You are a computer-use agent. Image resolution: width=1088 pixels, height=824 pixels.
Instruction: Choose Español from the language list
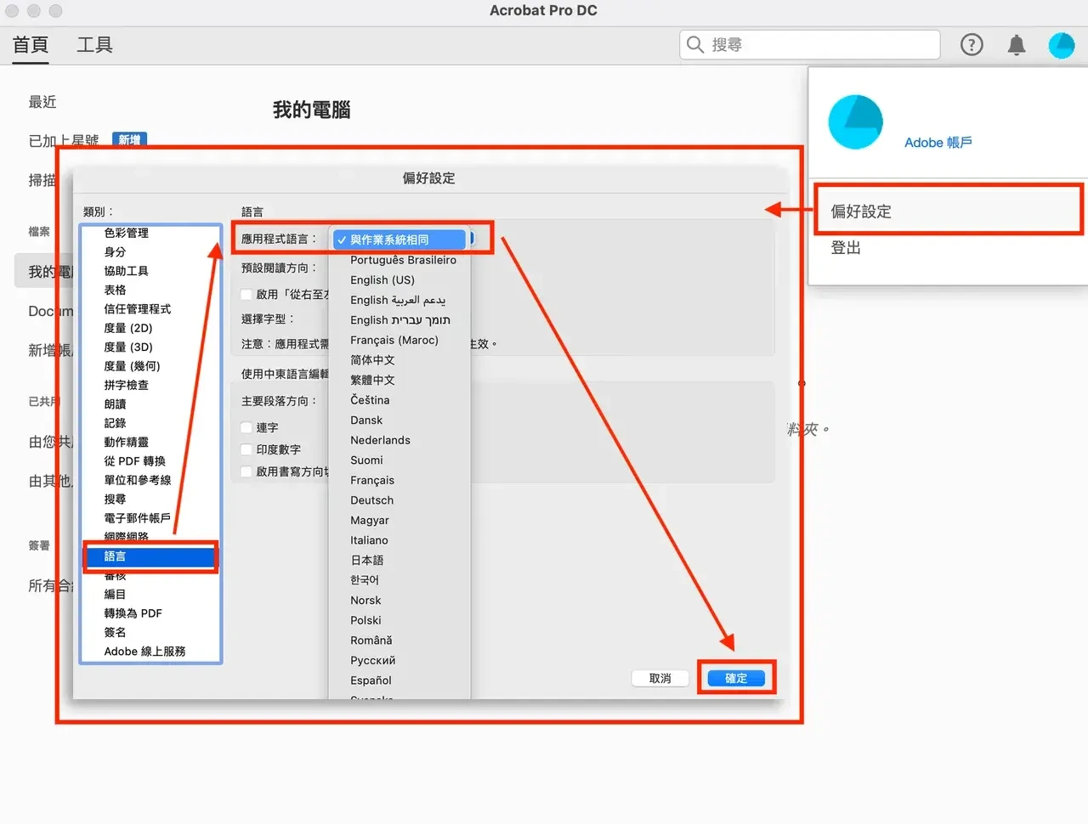click(371, 680)
